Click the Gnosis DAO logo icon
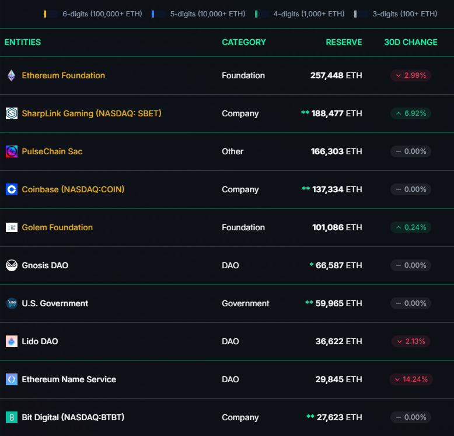Screen dimensions: 454x436 tap(11, 265)
